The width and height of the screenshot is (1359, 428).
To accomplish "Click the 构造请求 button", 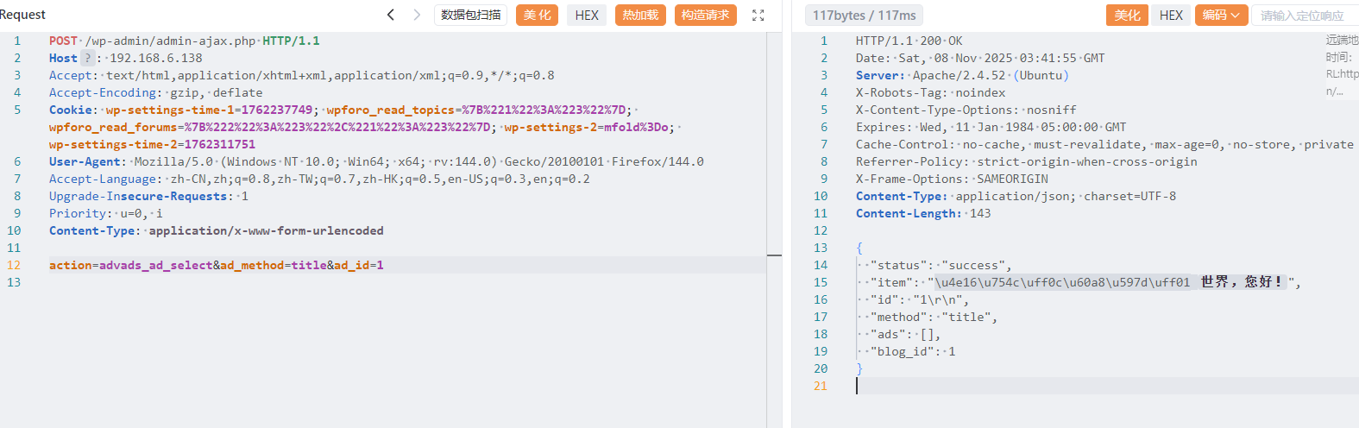I will point(705,15).
